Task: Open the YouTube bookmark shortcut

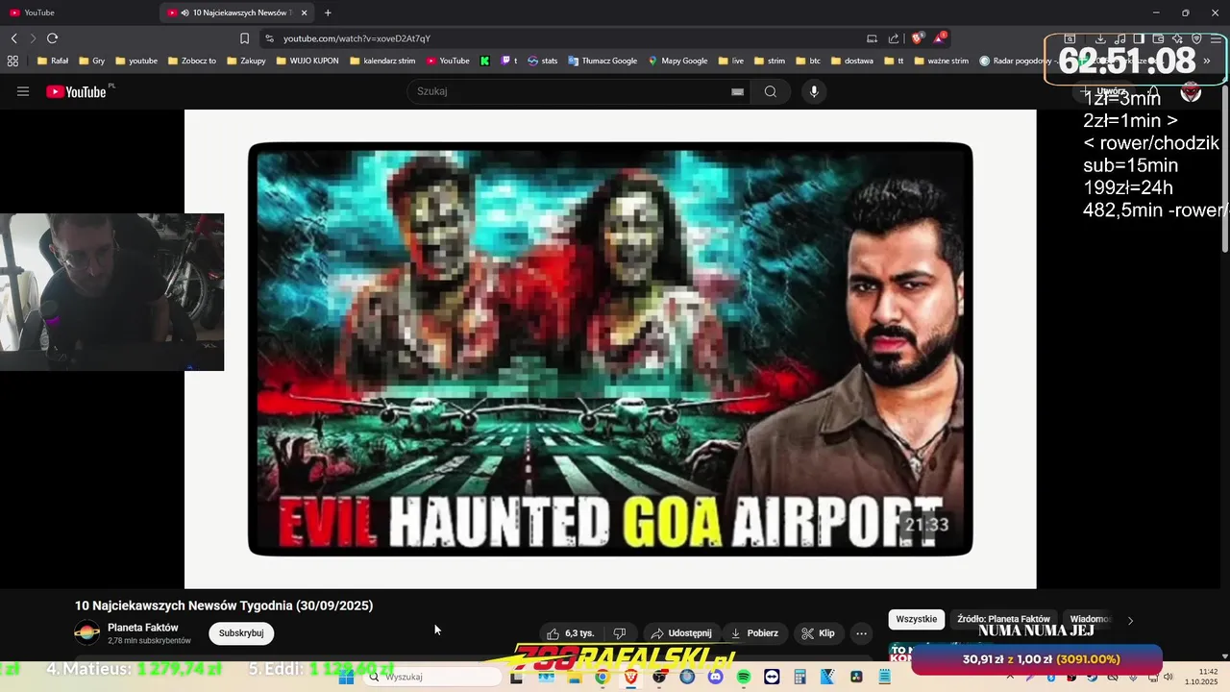Action: pyautogui.click(x=448, y=61)
